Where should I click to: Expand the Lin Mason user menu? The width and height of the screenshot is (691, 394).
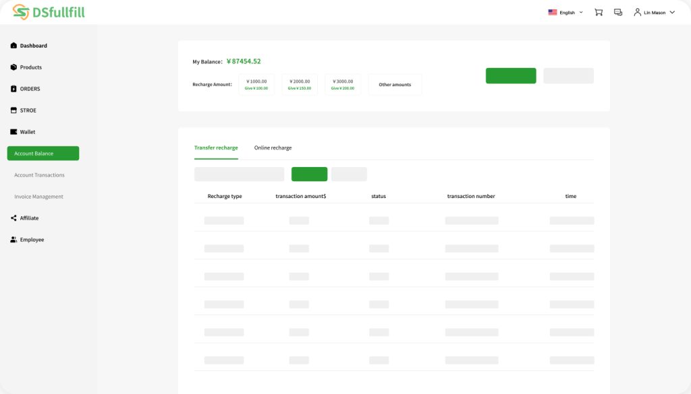654,12
